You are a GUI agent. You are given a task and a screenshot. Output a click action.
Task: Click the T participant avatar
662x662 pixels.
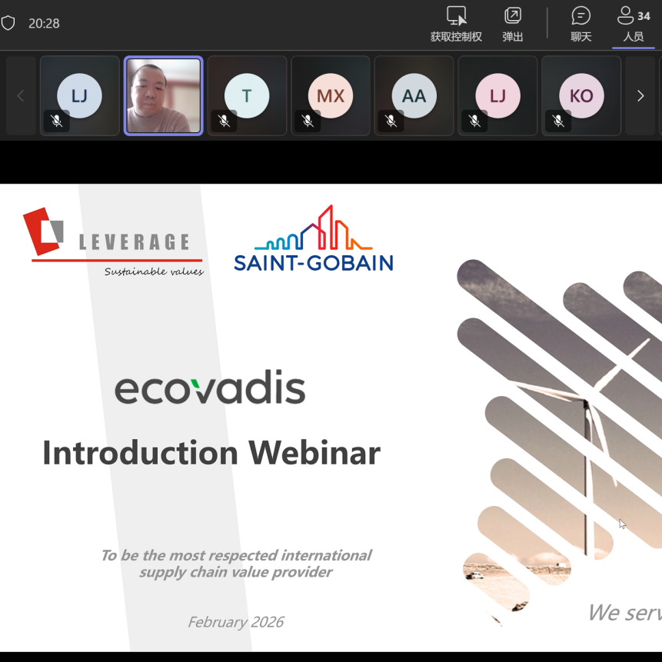247,95
